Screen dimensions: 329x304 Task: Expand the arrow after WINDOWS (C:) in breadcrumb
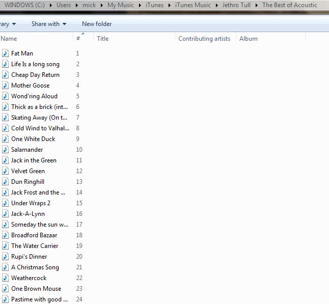point(51,5)
